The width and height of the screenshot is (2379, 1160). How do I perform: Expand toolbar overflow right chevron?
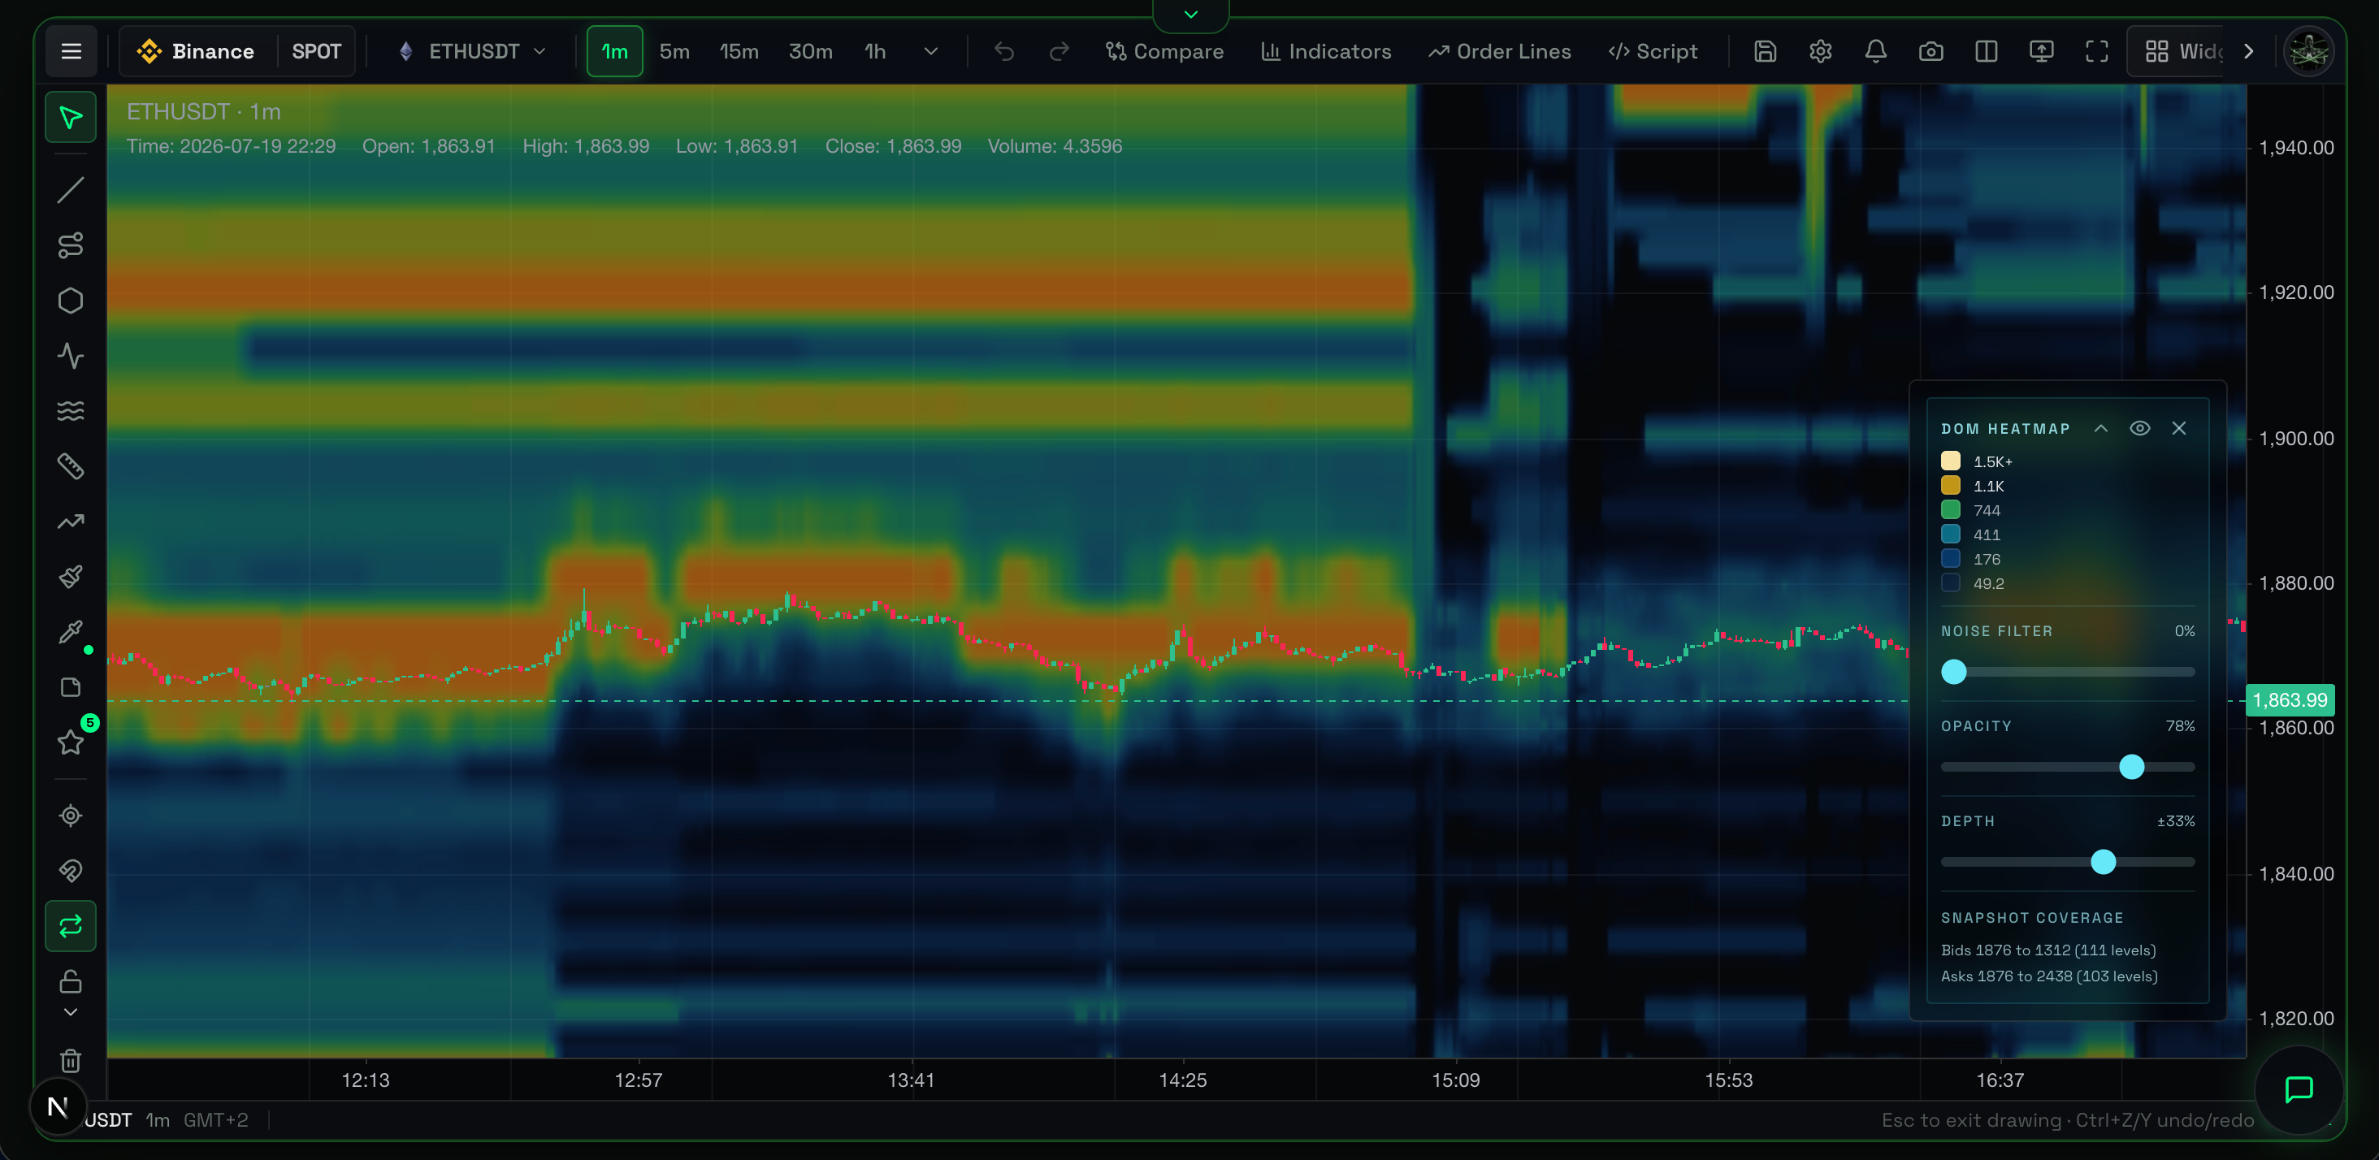point(2249,52)
